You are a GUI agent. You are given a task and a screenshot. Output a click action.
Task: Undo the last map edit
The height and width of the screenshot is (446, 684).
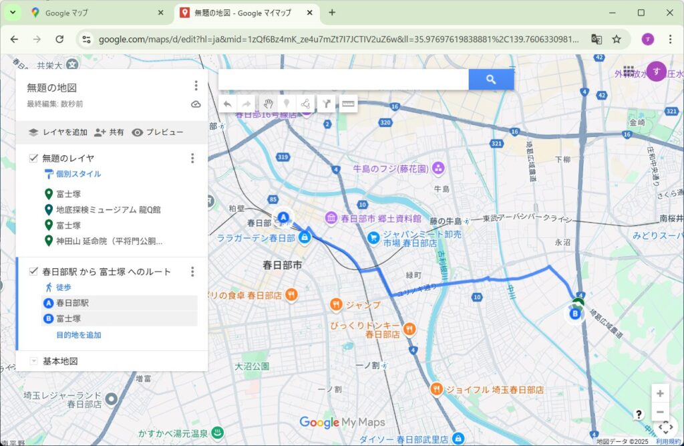(227, 104)
